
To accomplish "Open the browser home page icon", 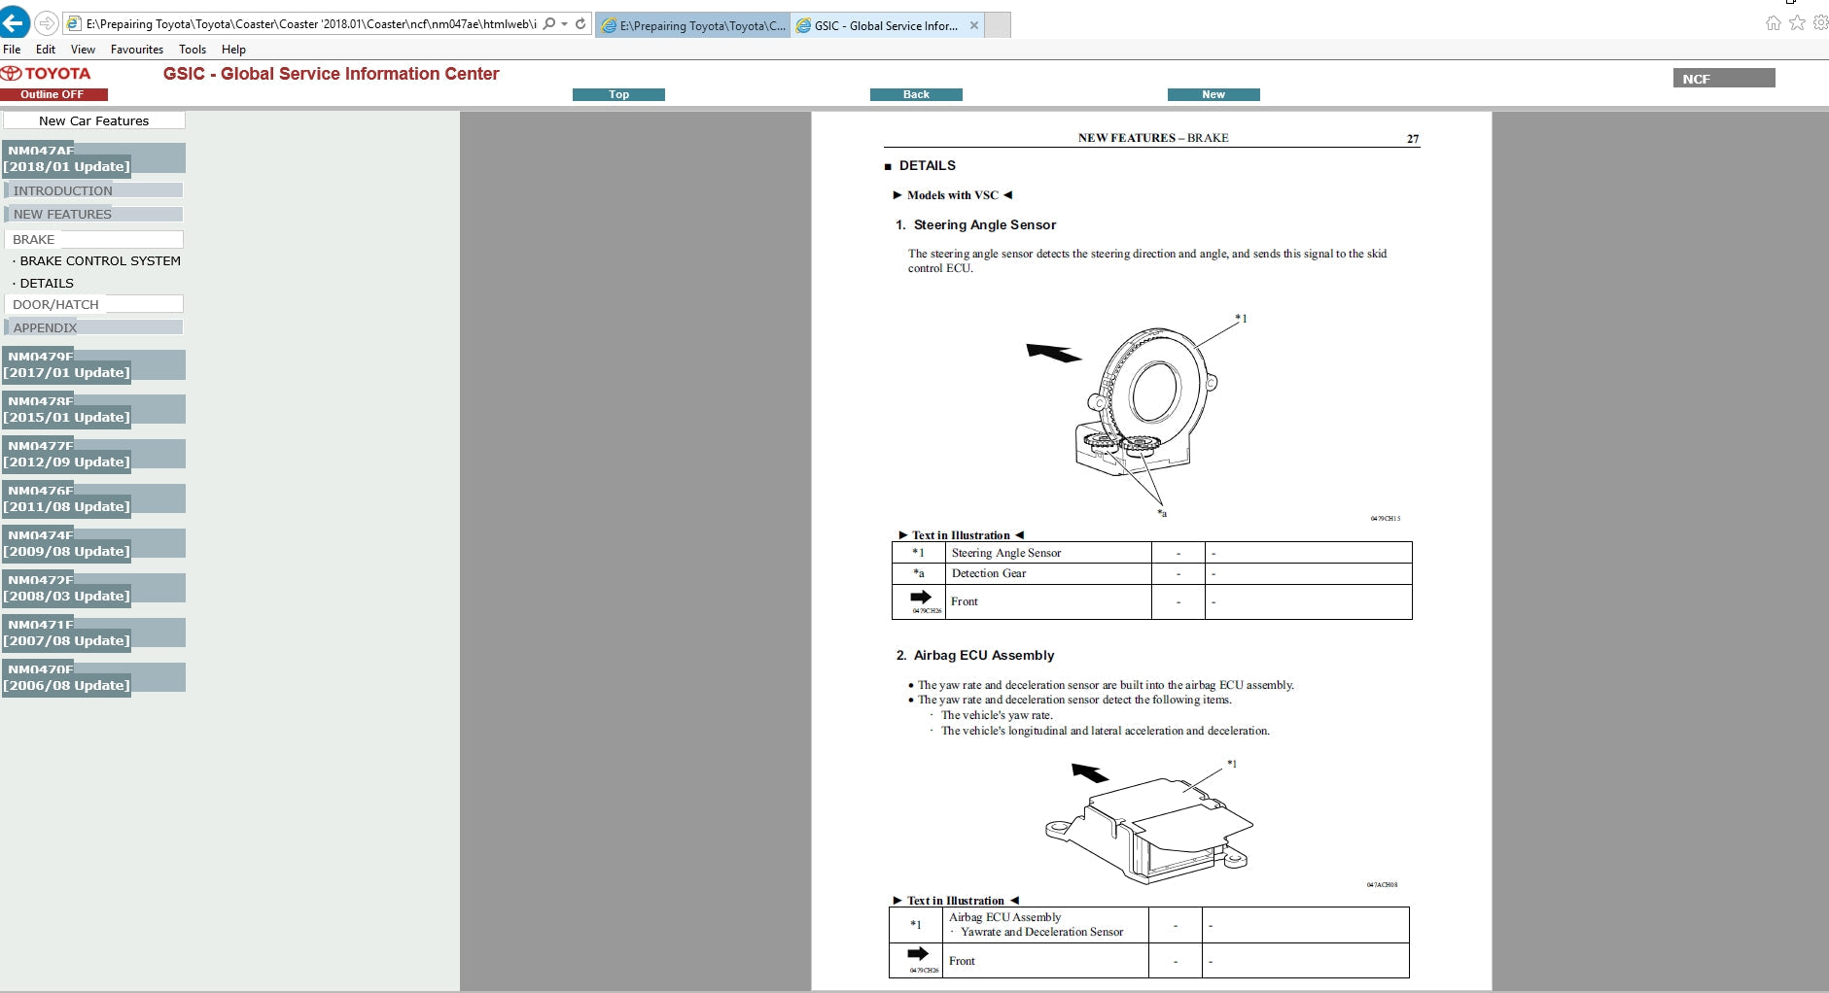I will (1773, 23).
